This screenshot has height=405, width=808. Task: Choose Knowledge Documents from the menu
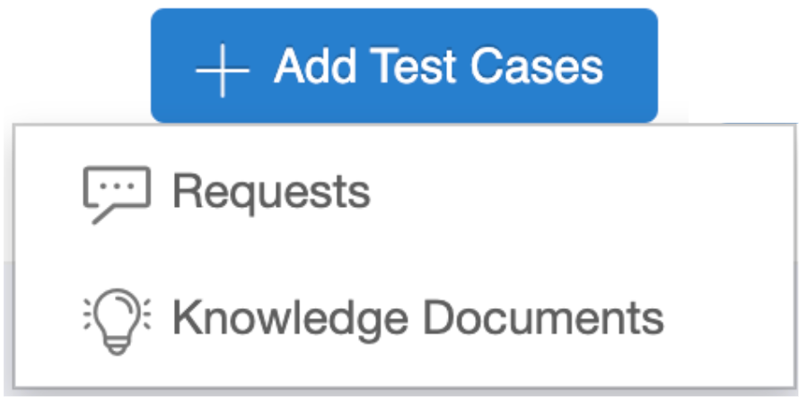point(417,318)
